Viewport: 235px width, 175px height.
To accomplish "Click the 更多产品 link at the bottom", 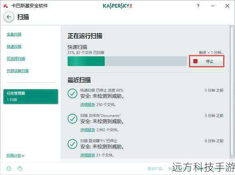I will point(155,169).
